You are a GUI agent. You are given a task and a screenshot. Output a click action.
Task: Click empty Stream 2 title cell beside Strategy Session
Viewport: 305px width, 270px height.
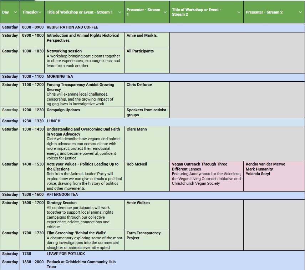207,225
